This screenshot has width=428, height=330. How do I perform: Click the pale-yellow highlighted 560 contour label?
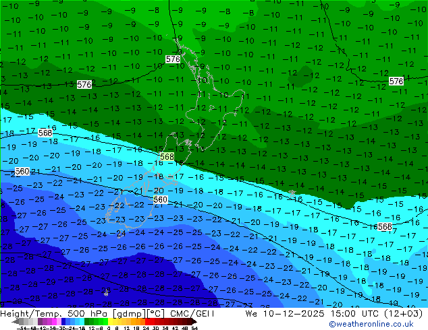coord(160,199)
